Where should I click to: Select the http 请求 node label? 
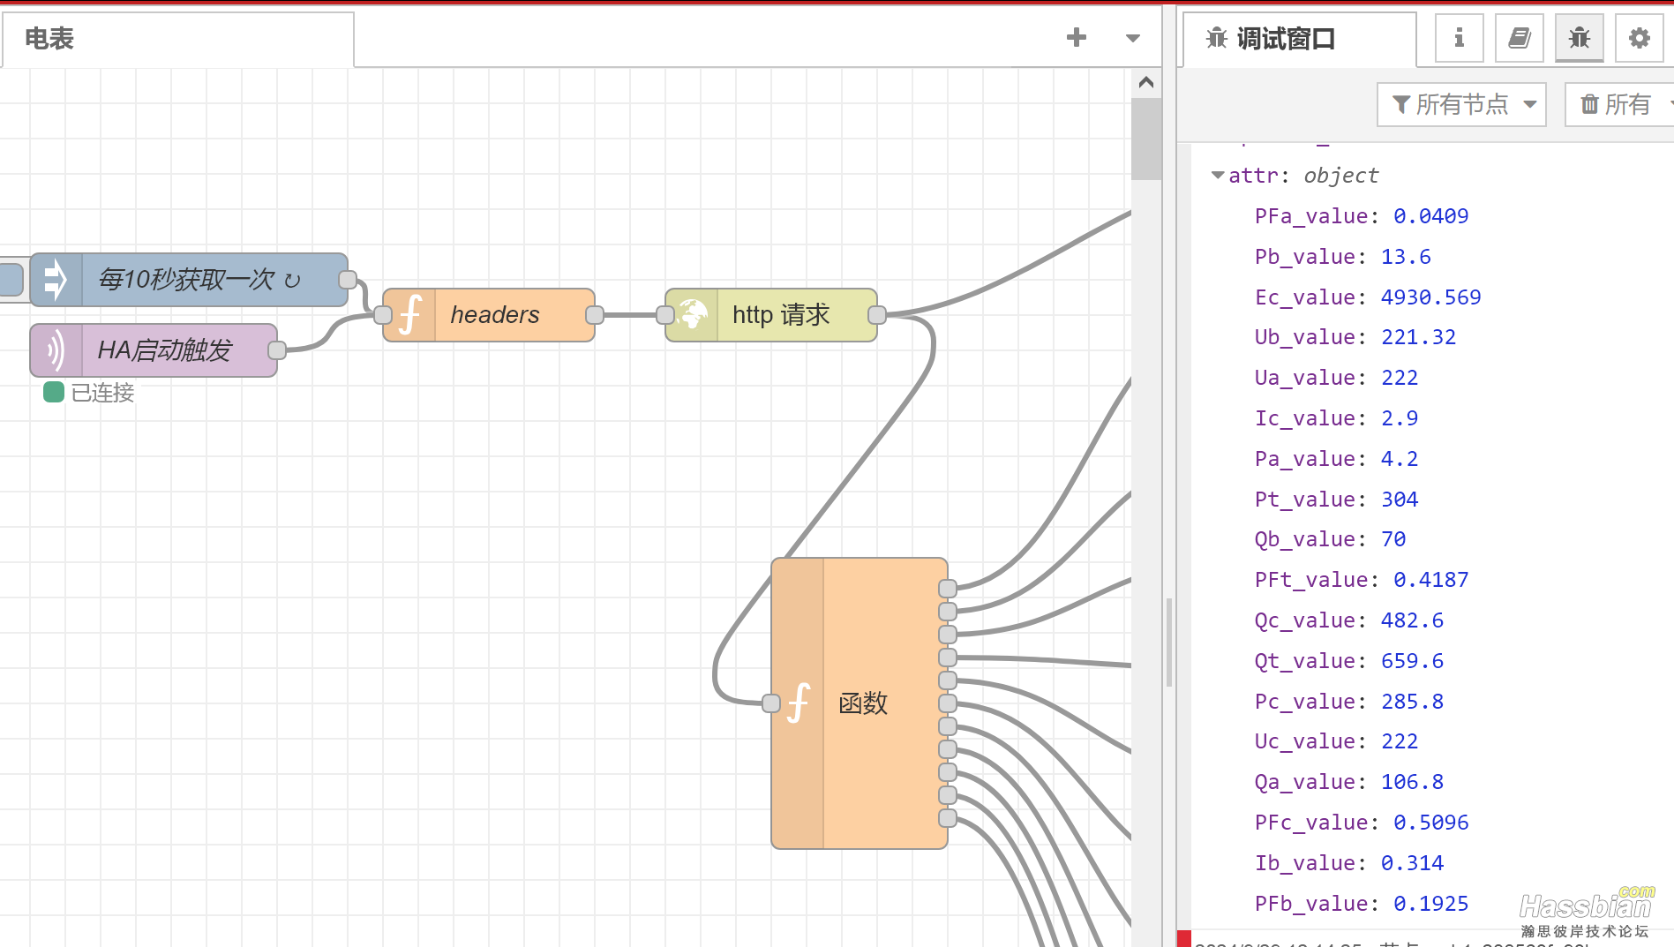[781, 315]
